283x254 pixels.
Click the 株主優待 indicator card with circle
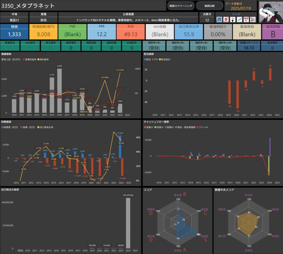[x=51, y=46]
